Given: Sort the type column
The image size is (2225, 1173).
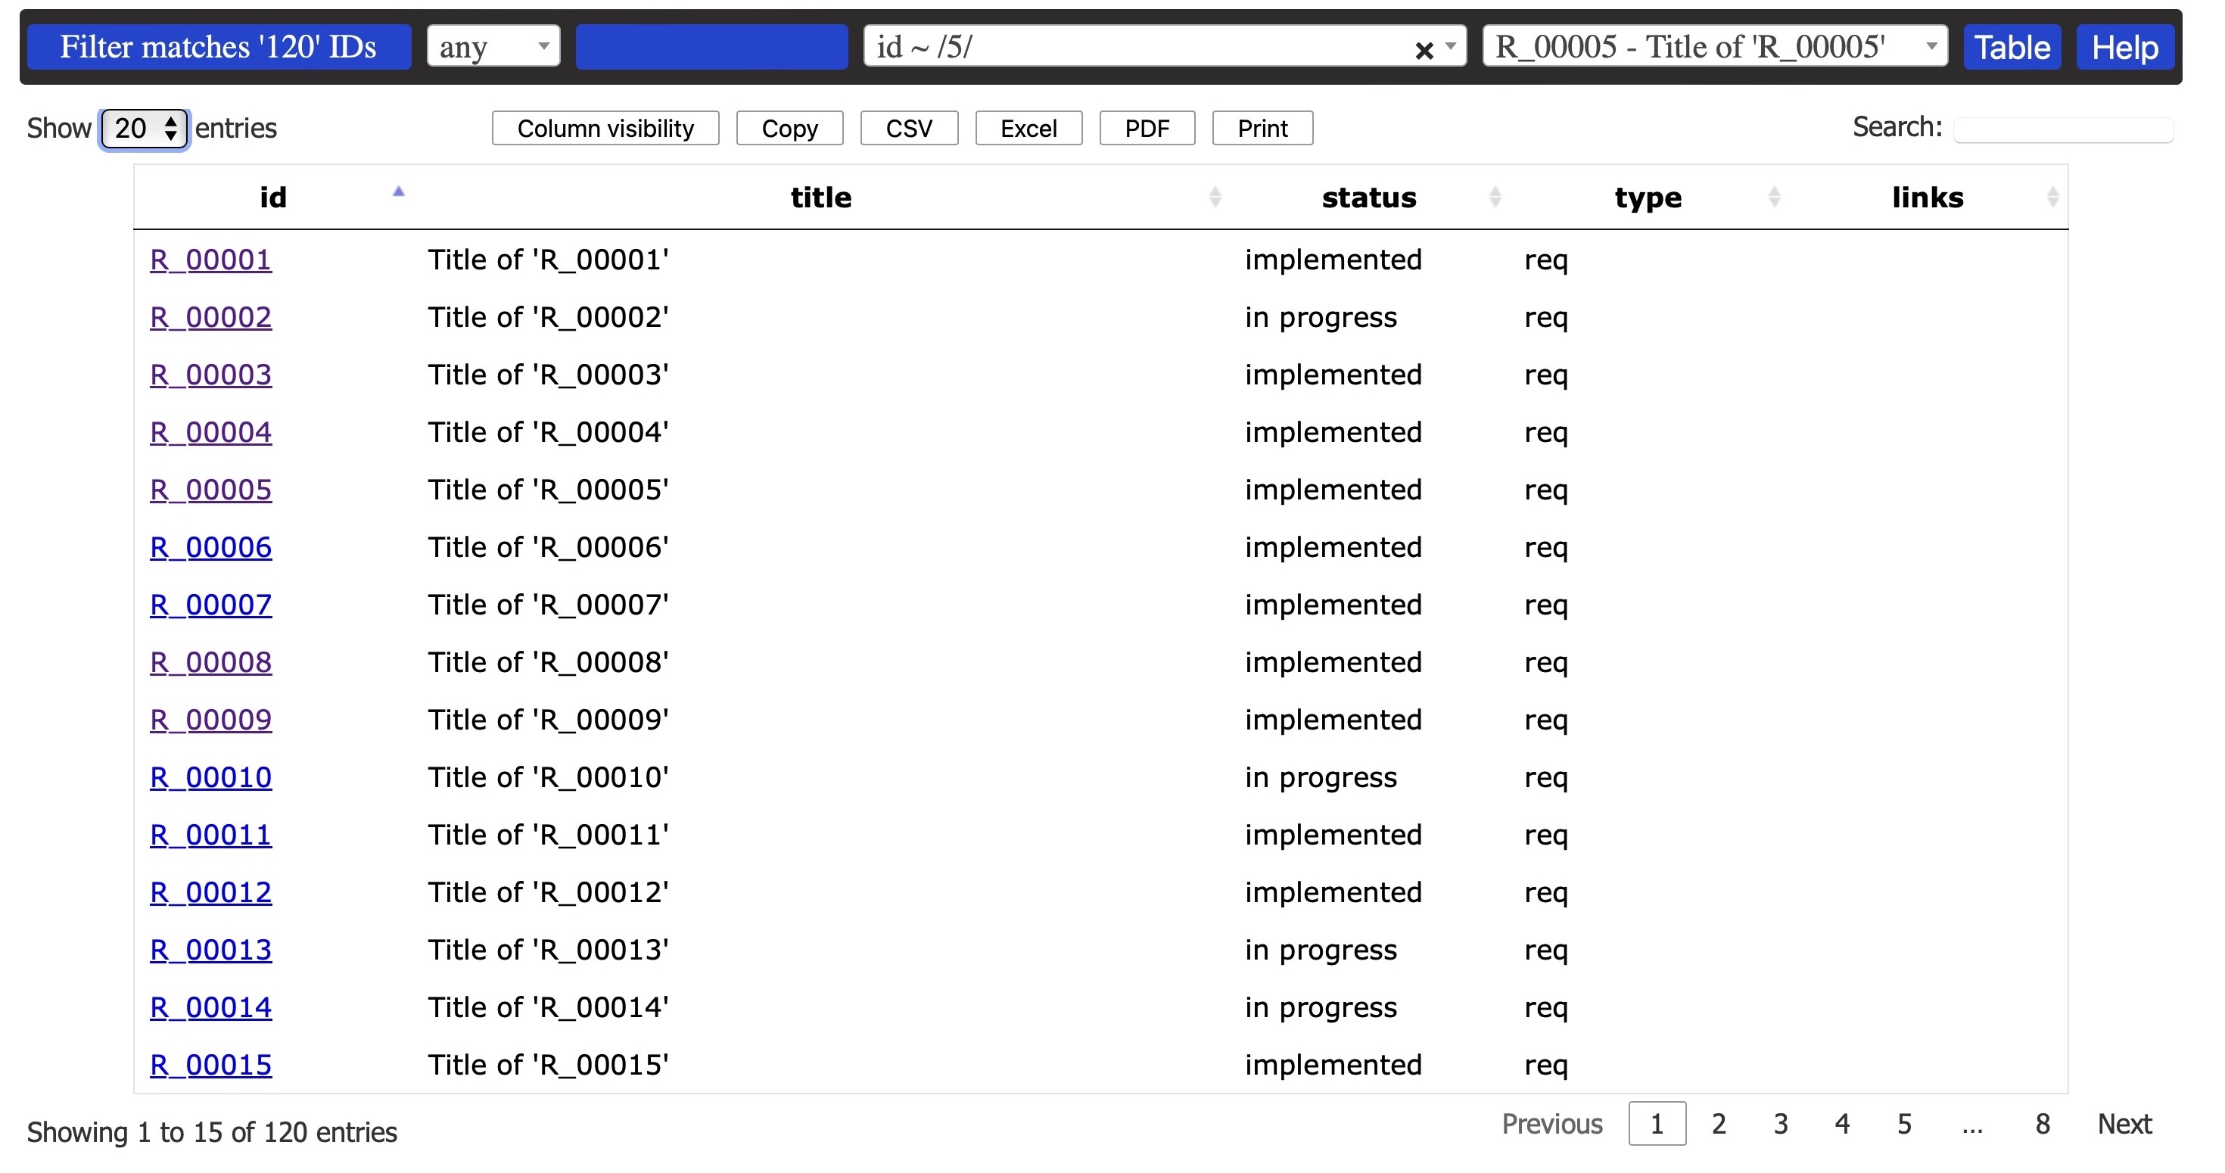Looking at the screenshot, I should click(x=1776, y=197).
